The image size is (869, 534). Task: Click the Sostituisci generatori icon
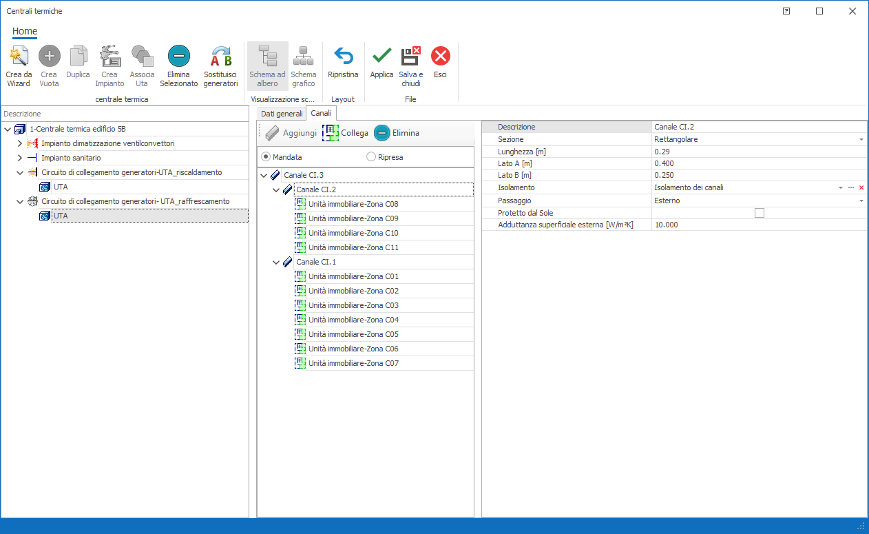[220, 57]
